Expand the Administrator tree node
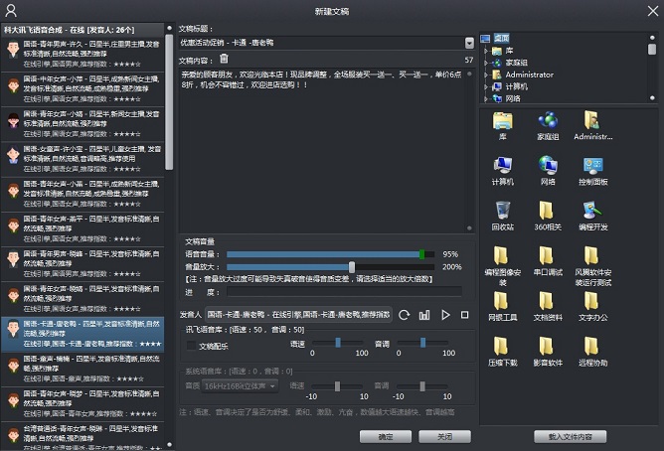 click(x=486, y=75)
